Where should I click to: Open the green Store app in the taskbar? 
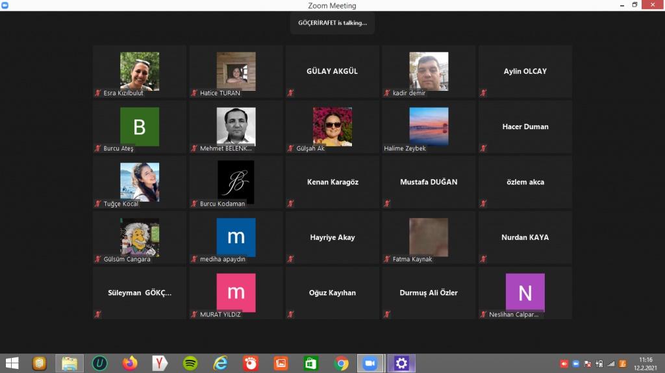tap(310, 363)
